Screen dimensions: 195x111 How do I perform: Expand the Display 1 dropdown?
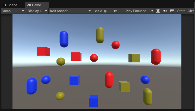coord(37,11)
